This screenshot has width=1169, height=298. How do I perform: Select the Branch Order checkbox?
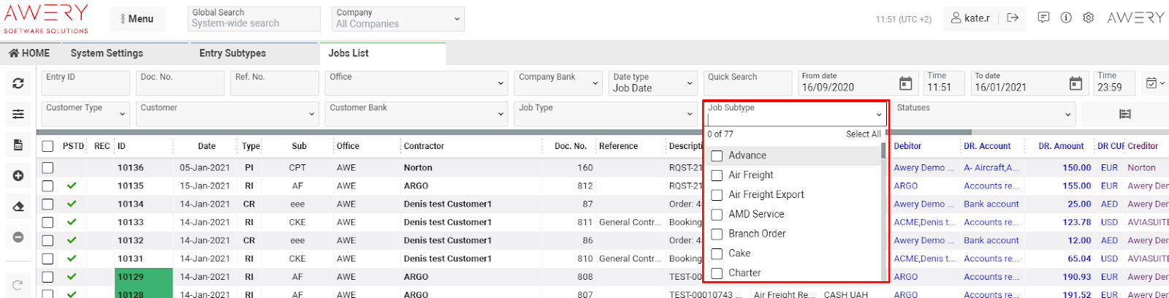717,234
